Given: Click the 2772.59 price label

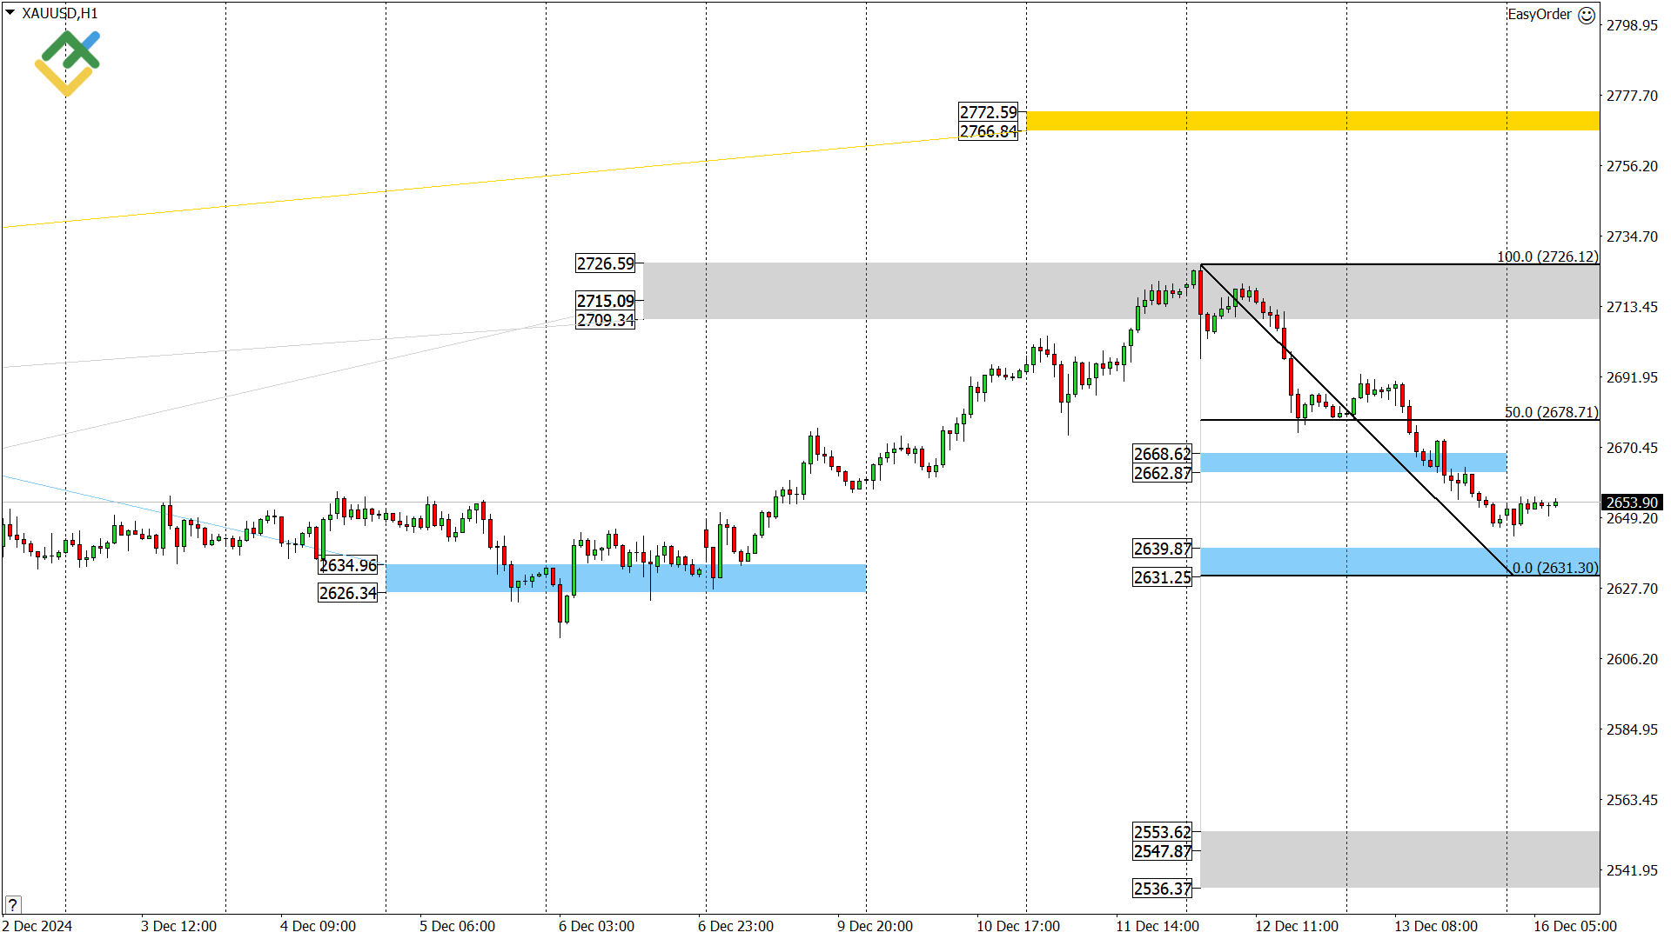Looking at the screenshot, I should click(x=988, y=112).
